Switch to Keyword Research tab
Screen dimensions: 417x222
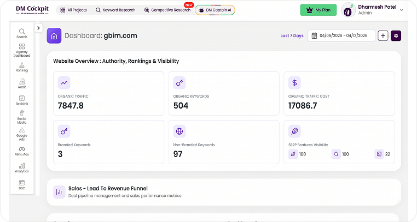click(115, 10)
